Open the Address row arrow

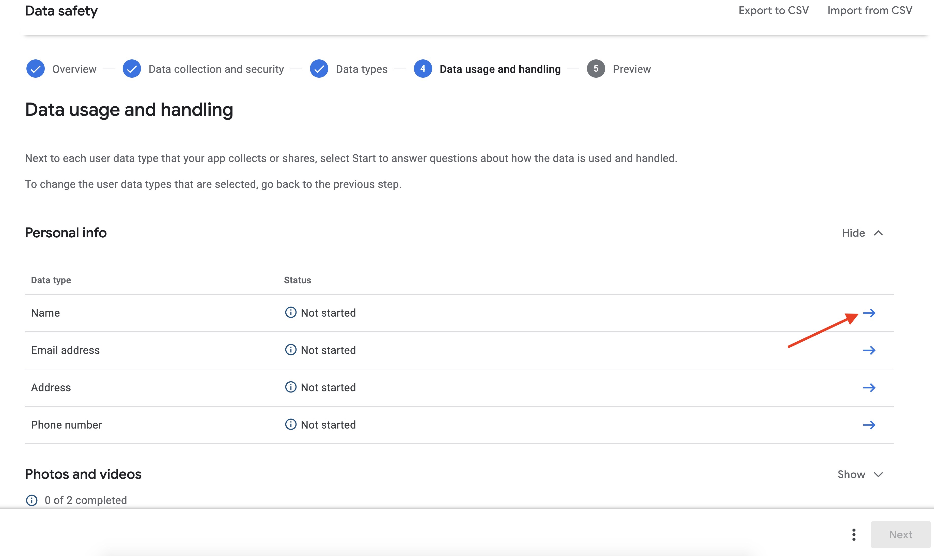pyautogui.click(x=869, y=387)
